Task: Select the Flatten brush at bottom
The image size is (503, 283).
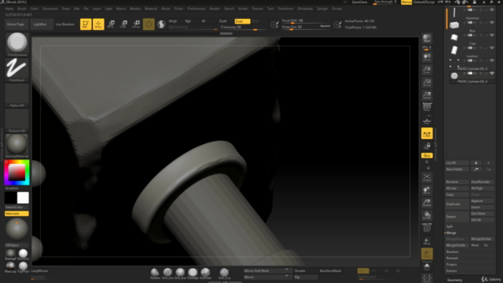Action: 155,274
